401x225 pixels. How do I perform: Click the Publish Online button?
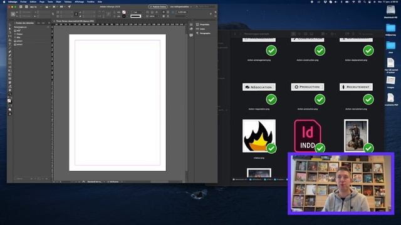click(x=158, y=7)
